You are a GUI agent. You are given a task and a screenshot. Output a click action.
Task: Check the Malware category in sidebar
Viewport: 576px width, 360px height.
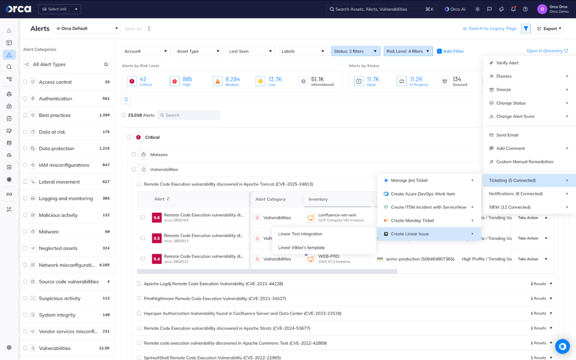(25, 231)
